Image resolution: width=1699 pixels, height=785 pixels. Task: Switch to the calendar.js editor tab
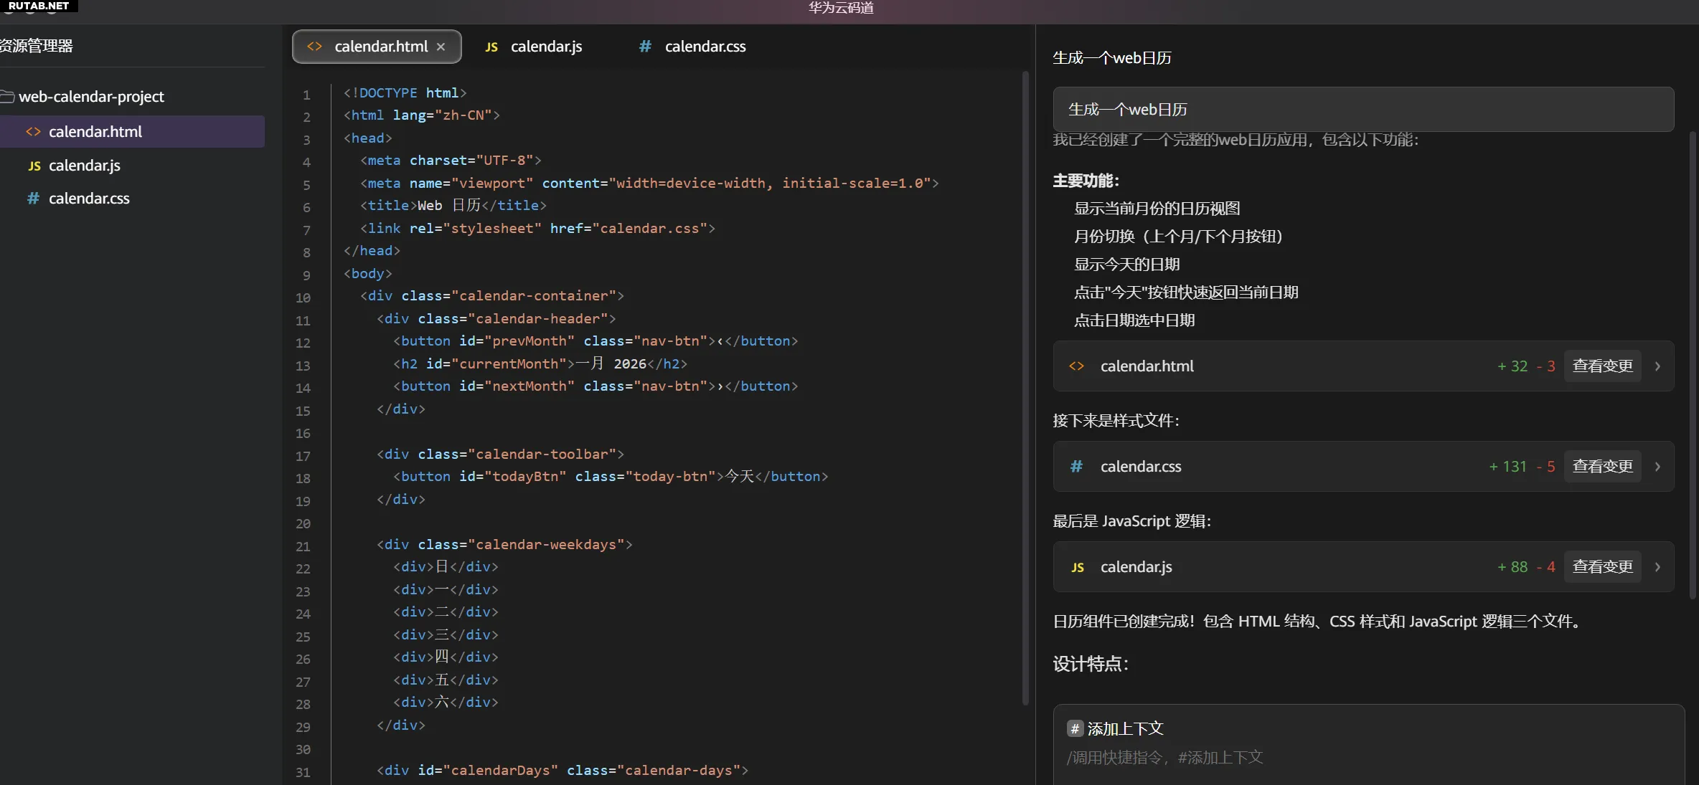point(545,47)
